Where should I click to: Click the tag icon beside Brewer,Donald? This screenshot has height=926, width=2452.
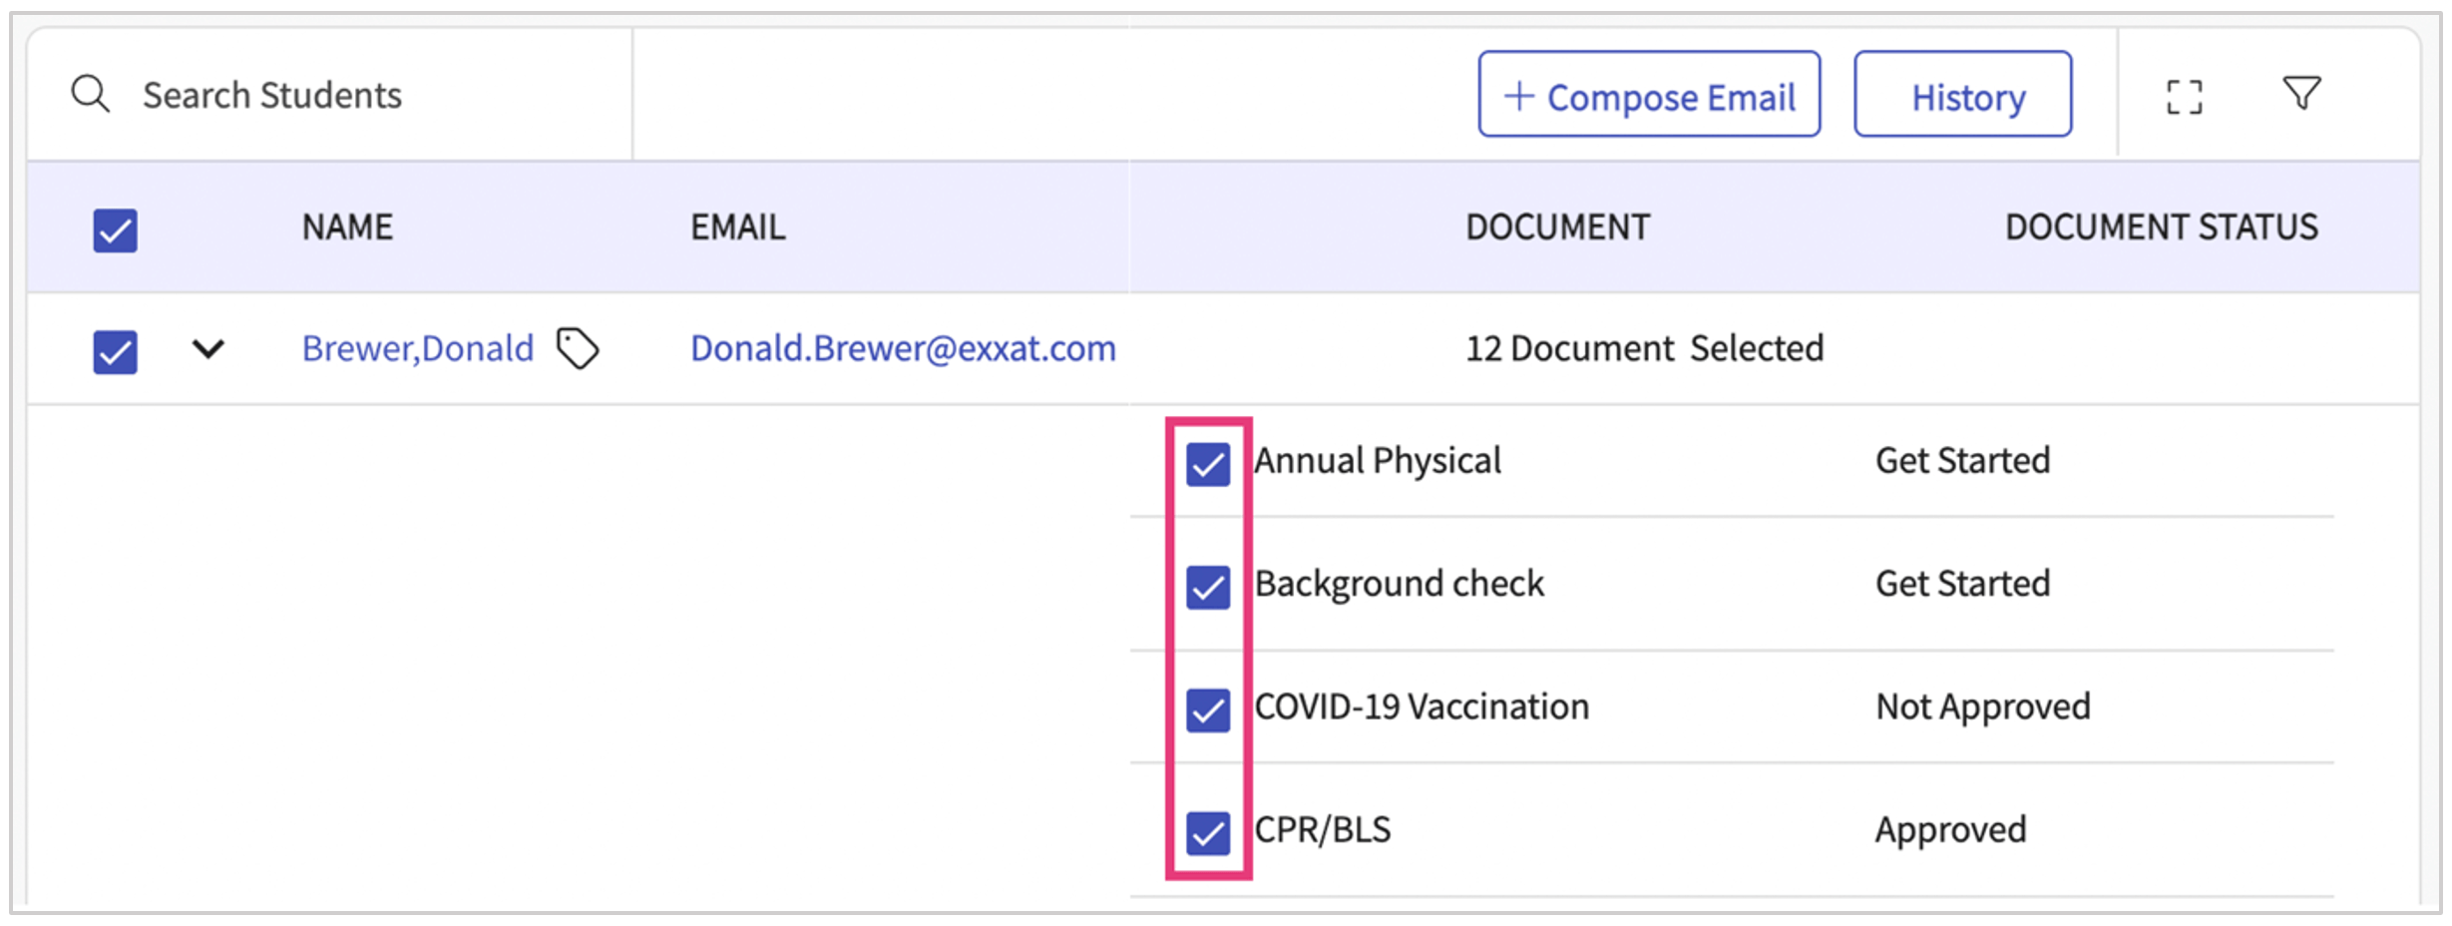tap(578, 349)
